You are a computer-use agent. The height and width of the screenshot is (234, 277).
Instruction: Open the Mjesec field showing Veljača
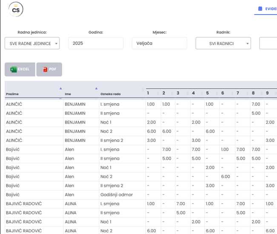[x=159, y=43]
